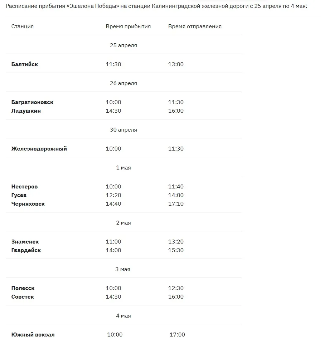Click the Балтийск station name
This screenshot has height=339, width=325.
24,64
